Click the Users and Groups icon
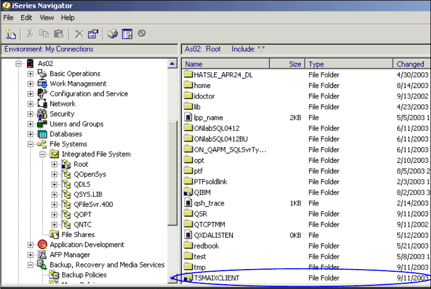This screenshot has height=289, width=431. (x=42, y=124)
